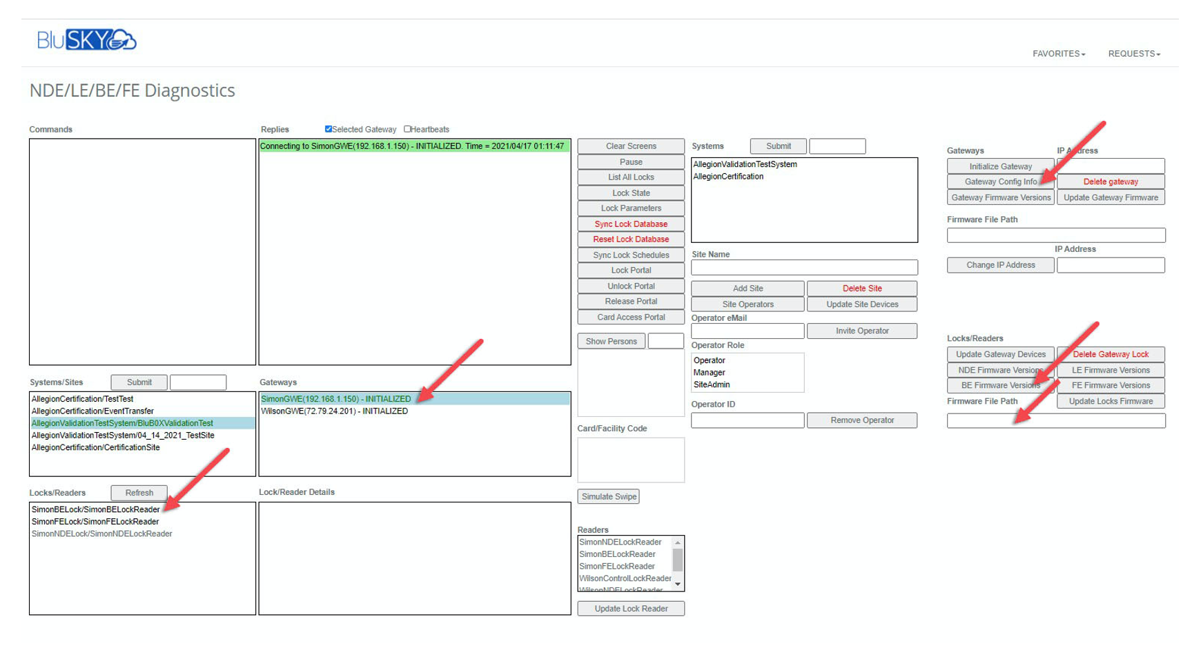Select AllegionCertification in Systems list
Viewport: 1192px width, 664px height.
(x=728, y=177)
